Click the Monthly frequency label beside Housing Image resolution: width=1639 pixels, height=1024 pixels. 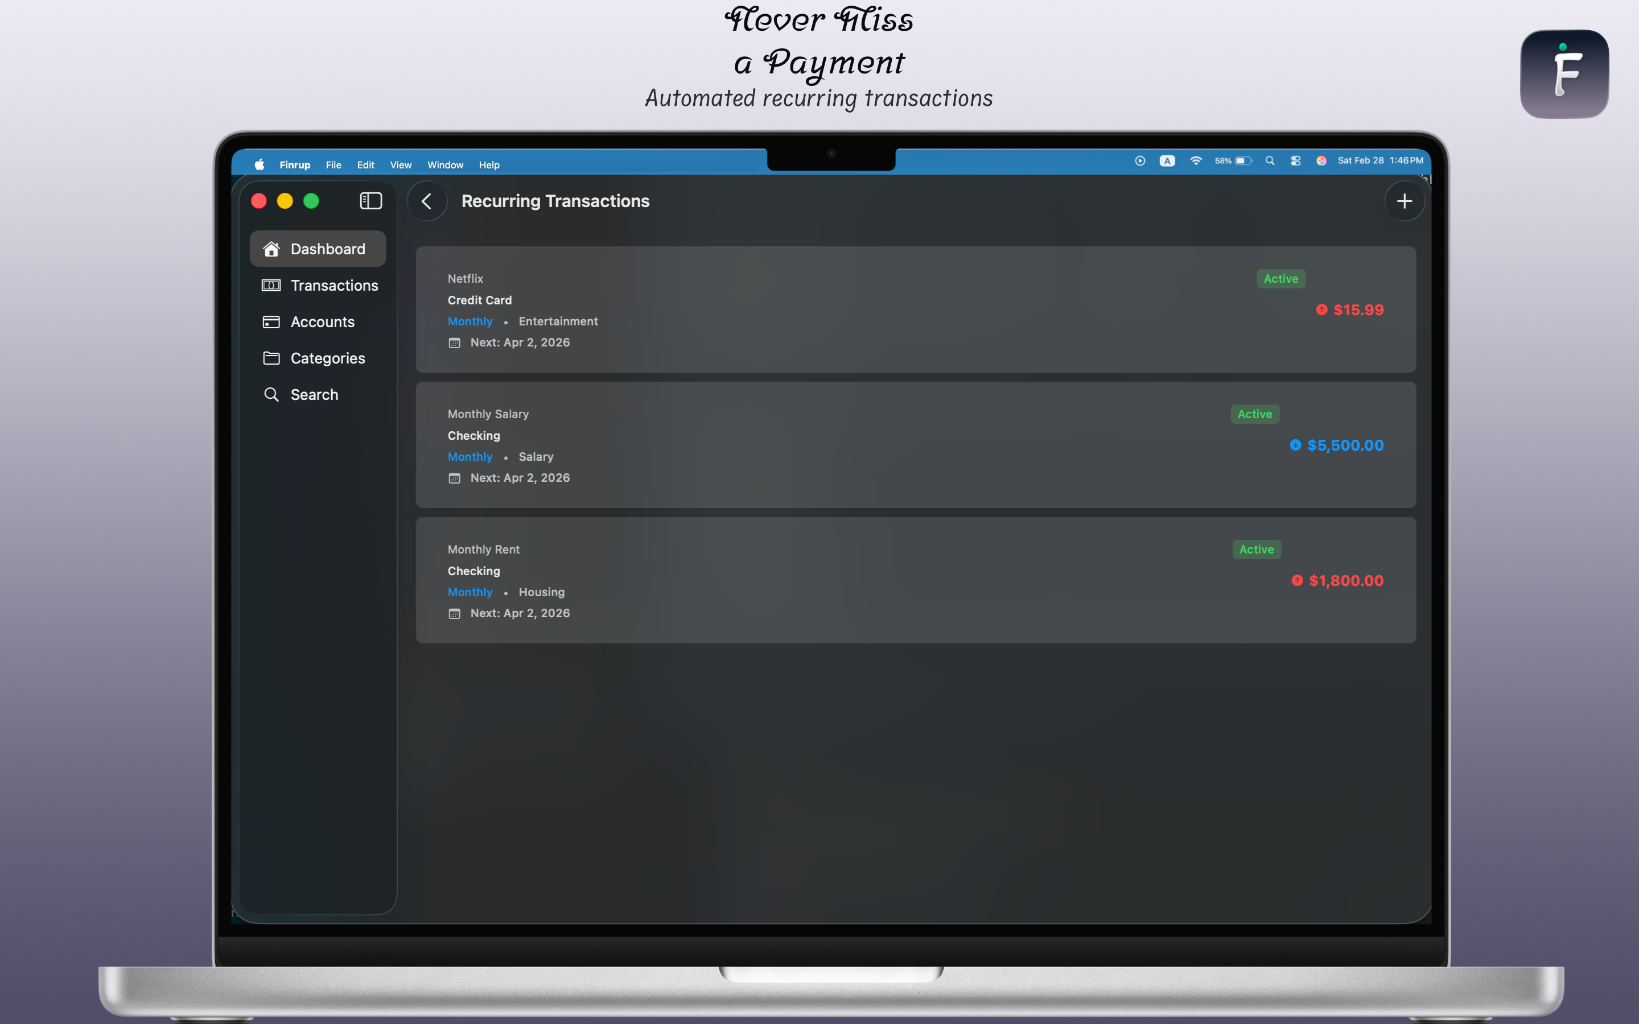[470, 592]
